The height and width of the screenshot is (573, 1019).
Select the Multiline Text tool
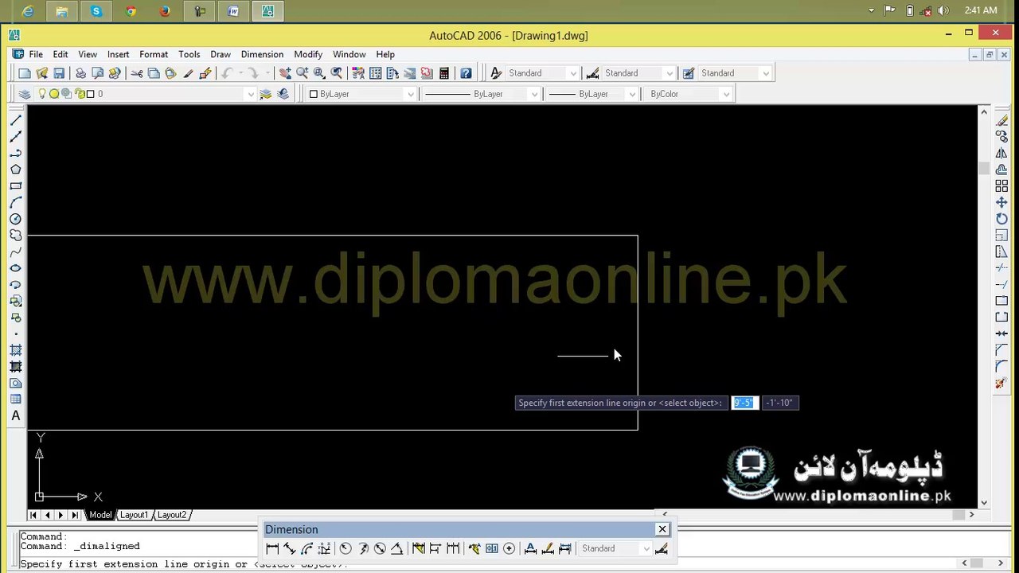pos(15,416)
